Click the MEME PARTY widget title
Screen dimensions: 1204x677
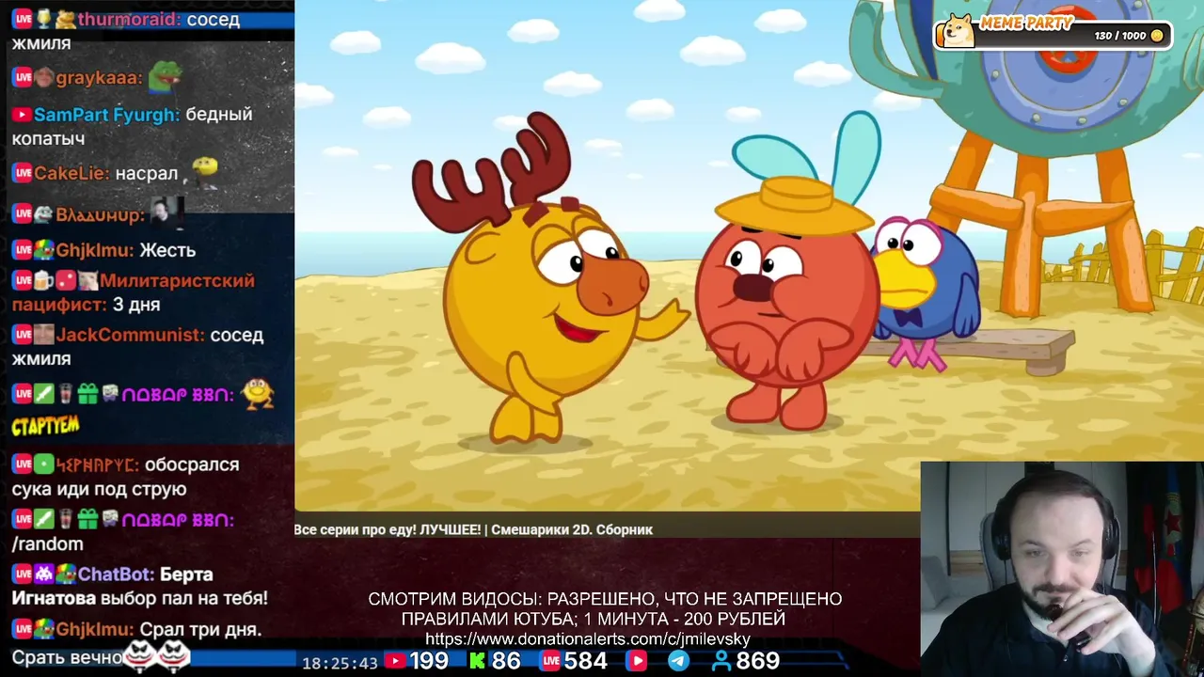click(1026, 23)
